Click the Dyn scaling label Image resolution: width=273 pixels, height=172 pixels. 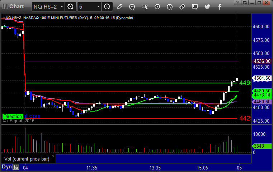pyautogui.click(x=7, y=167)
